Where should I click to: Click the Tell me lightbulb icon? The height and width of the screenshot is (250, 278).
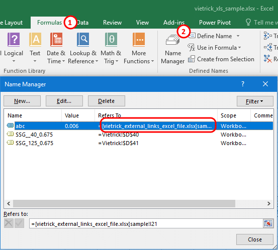248,22
